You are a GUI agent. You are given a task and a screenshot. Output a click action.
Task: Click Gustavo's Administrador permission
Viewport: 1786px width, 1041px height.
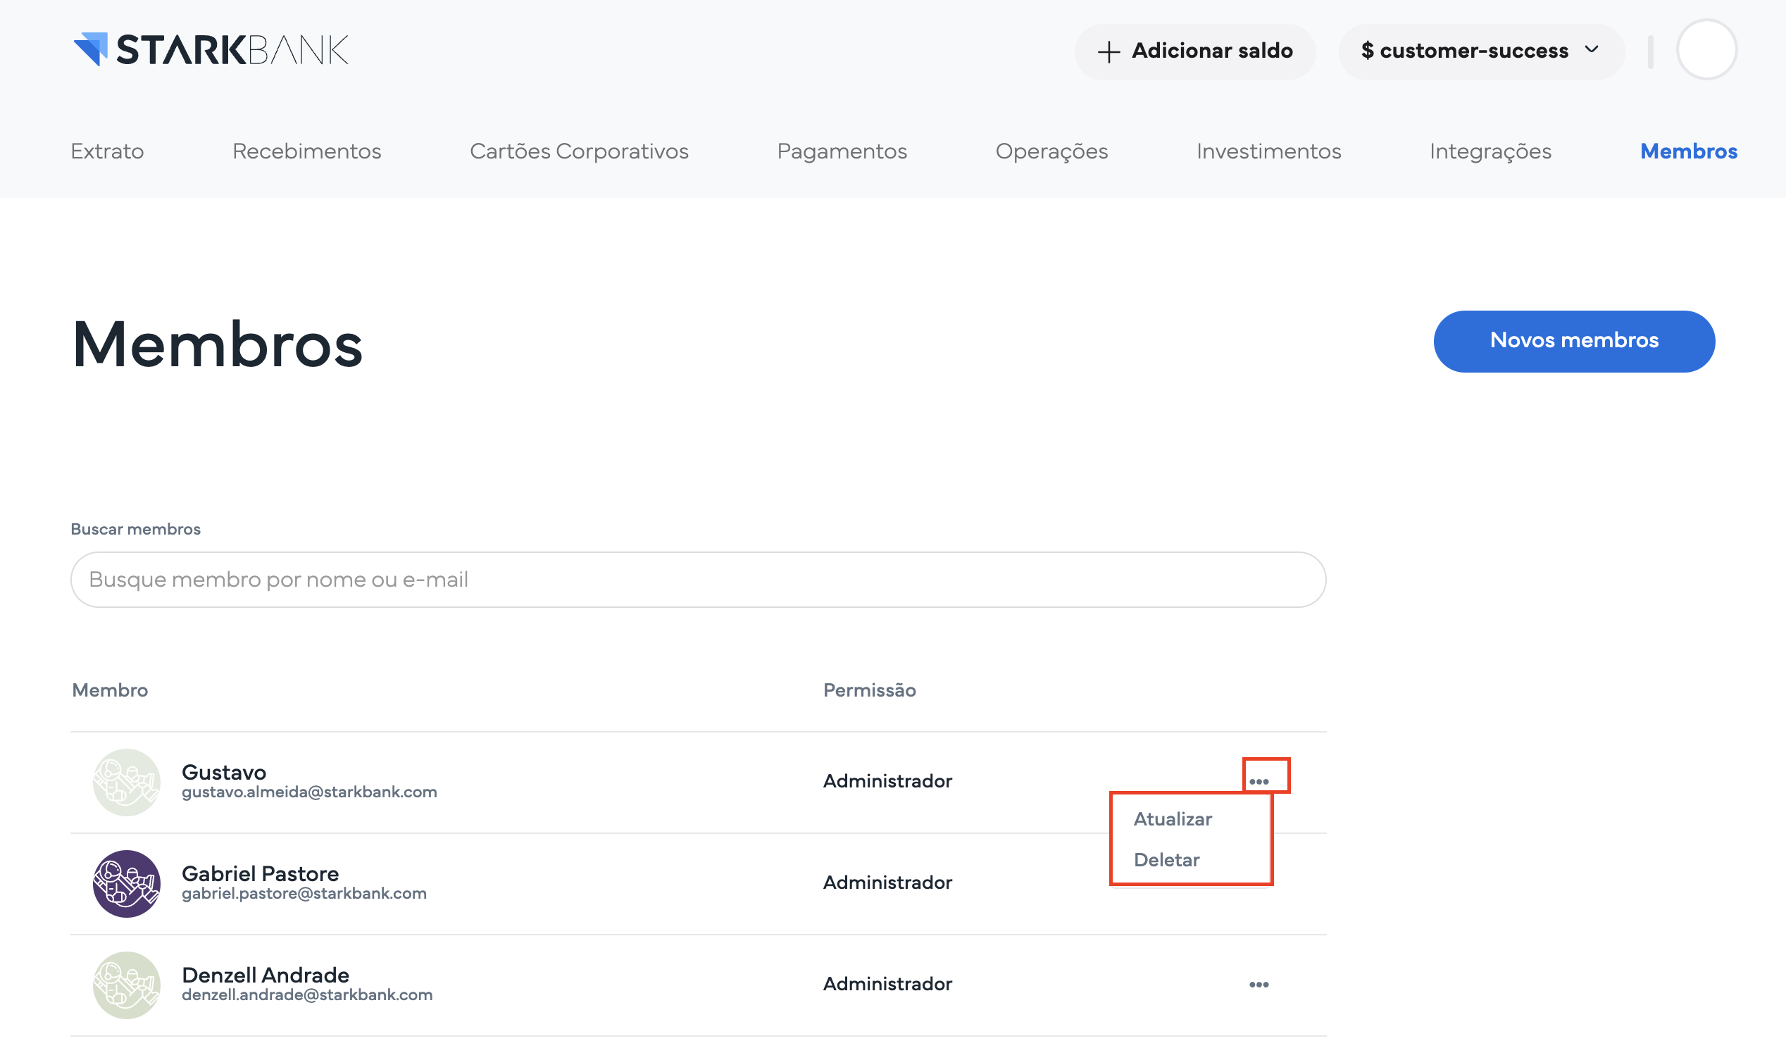point(887,781)
